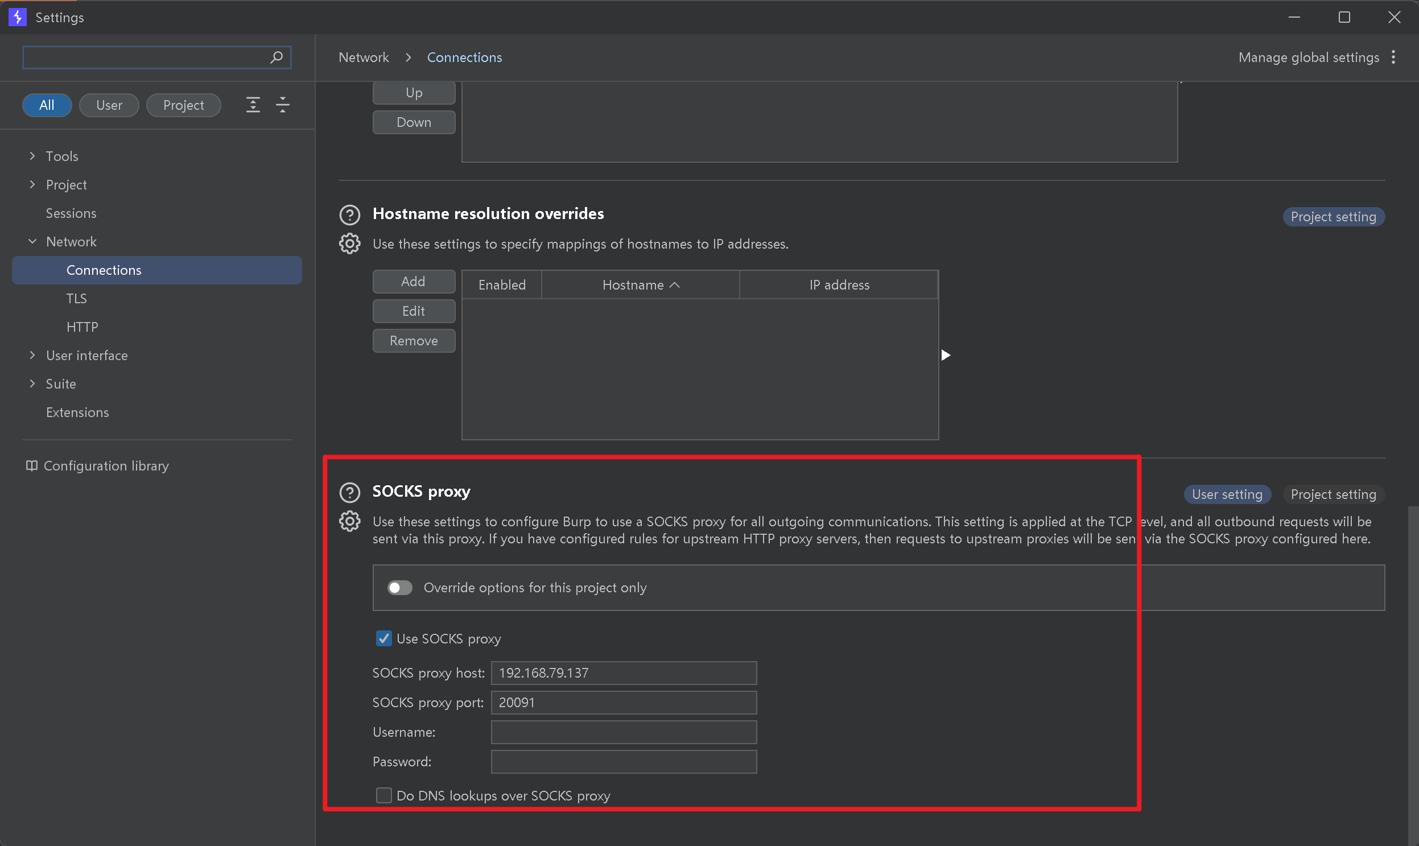This screenshot has width=1419, height=846.
Task: Expand the User interface section
Action: click(x=32, y=355)
